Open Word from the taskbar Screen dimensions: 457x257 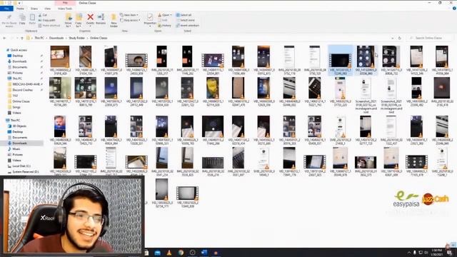pos(204,253)
